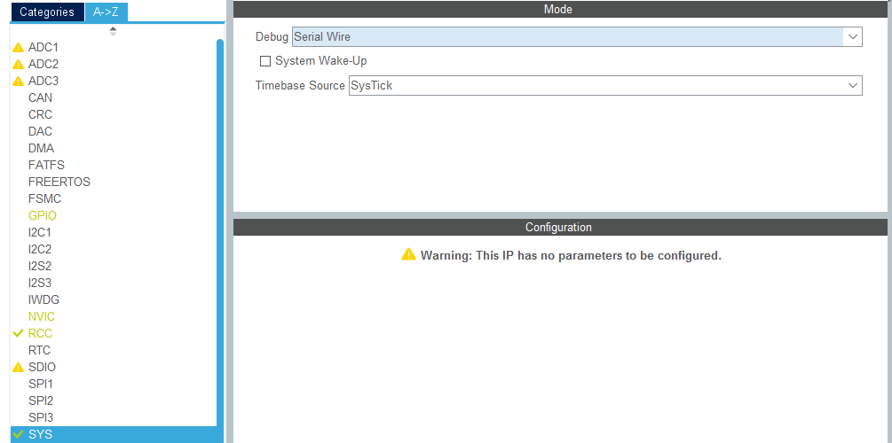Switch to the A->Z tab

pyautogui.click(x=106, y=12)
